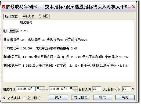
Task: Click the stock name *ST宝硕
Action: pos(61,66)
